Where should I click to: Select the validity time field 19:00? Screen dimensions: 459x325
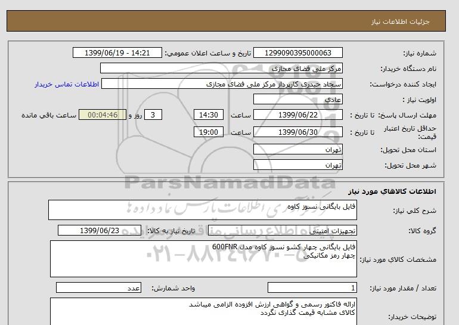pyautogui.click(x=209, y=132)
